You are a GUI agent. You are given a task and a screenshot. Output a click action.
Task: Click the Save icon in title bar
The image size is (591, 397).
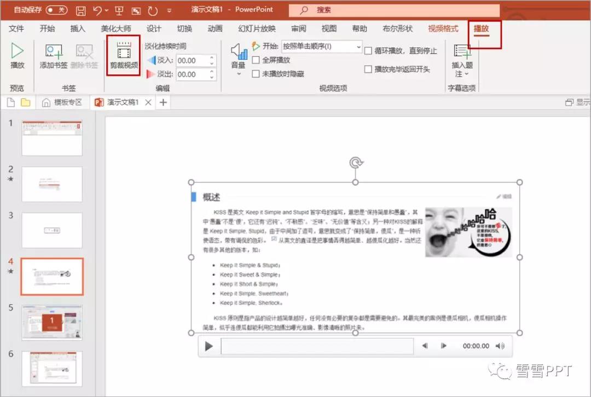[80, 10]
